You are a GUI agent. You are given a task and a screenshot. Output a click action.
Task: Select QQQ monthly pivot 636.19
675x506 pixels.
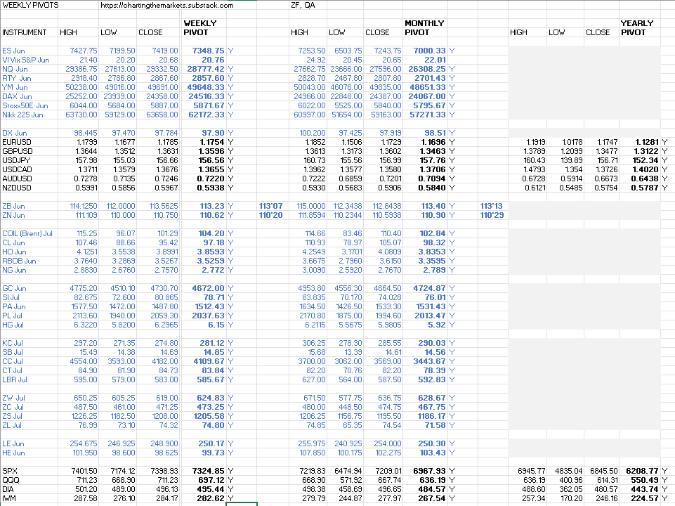(432, 480)
